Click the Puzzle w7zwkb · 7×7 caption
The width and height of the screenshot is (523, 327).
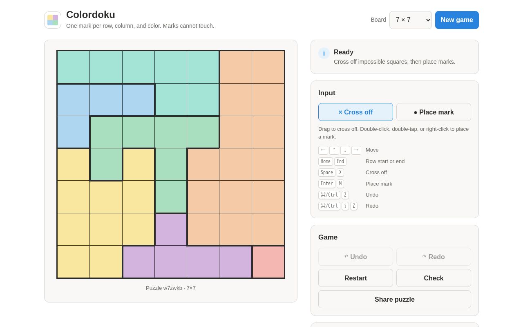[171, 288]
